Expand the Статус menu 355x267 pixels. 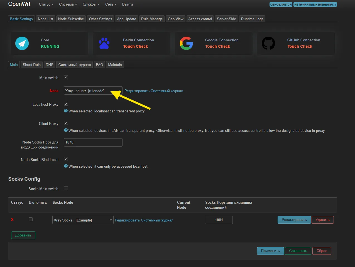tap(46, 4)
